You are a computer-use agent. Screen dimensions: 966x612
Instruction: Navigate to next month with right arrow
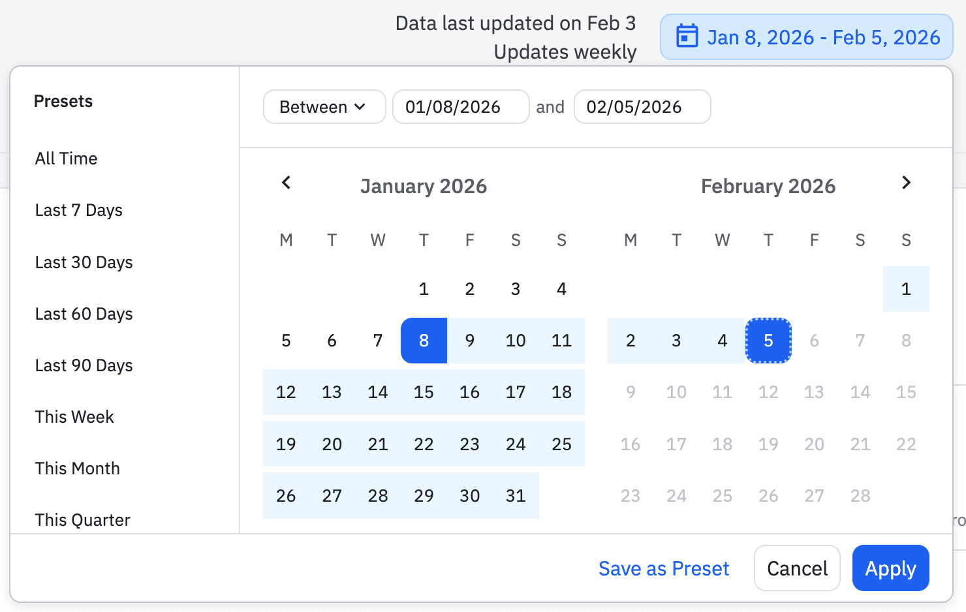pos(906,183)
